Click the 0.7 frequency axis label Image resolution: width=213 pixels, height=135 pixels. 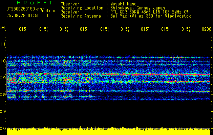point(3,112)
